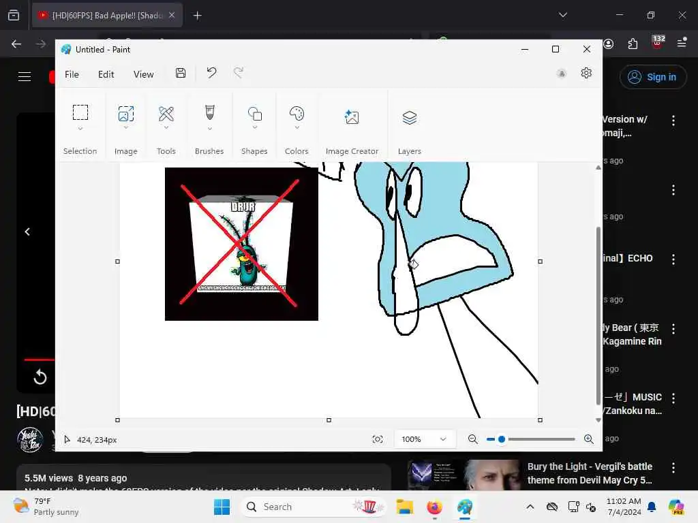The width and height of the screenshot is (698, 523).
Task: Click the uBlock extension badge showing 132
Action: coord(658,42)
